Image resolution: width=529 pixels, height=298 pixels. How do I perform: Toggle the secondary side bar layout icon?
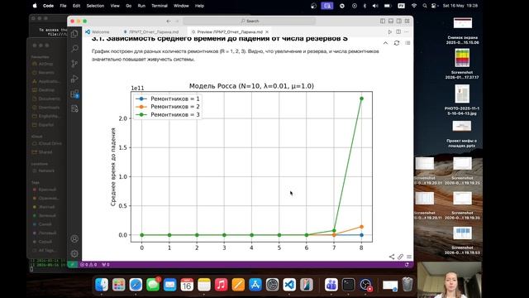coord(399,21)
